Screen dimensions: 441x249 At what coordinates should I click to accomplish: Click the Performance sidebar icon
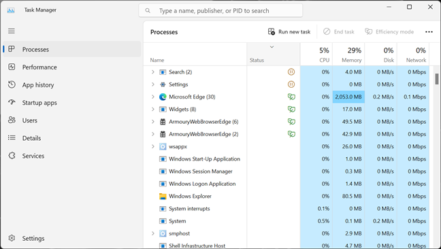coord(12,67)
